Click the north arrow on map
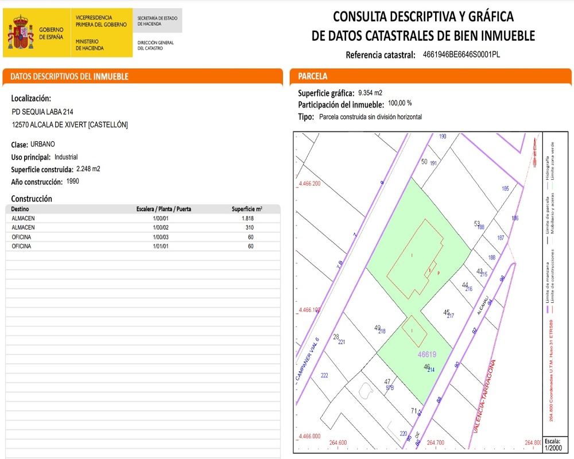574x459 pixels. pos(535,153)
